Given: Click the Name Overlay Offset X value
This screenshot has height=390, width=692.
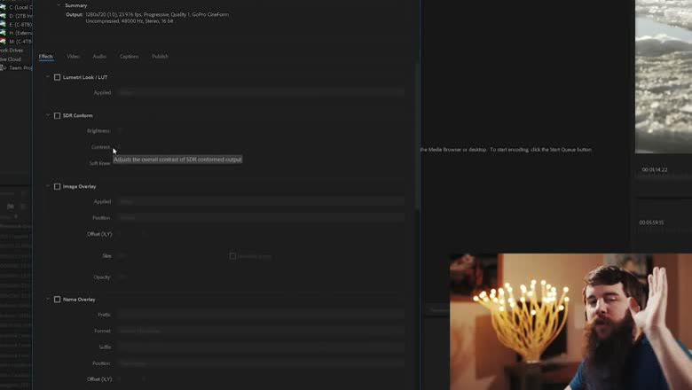Looking at the screenshot, I should pyautogui.click(x=120, y=379).
